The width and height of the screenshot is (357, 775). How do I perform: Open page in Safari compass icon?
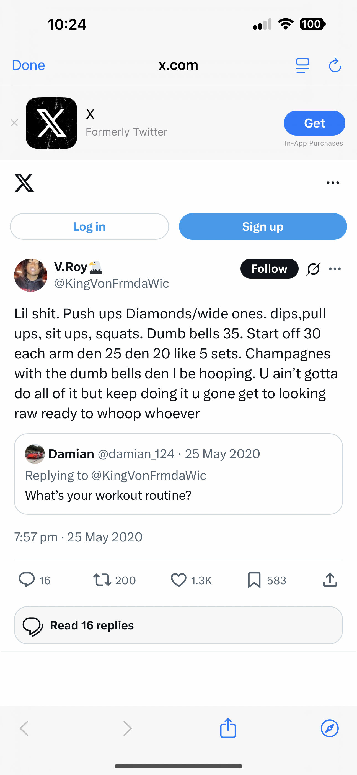tap(330, 728)
